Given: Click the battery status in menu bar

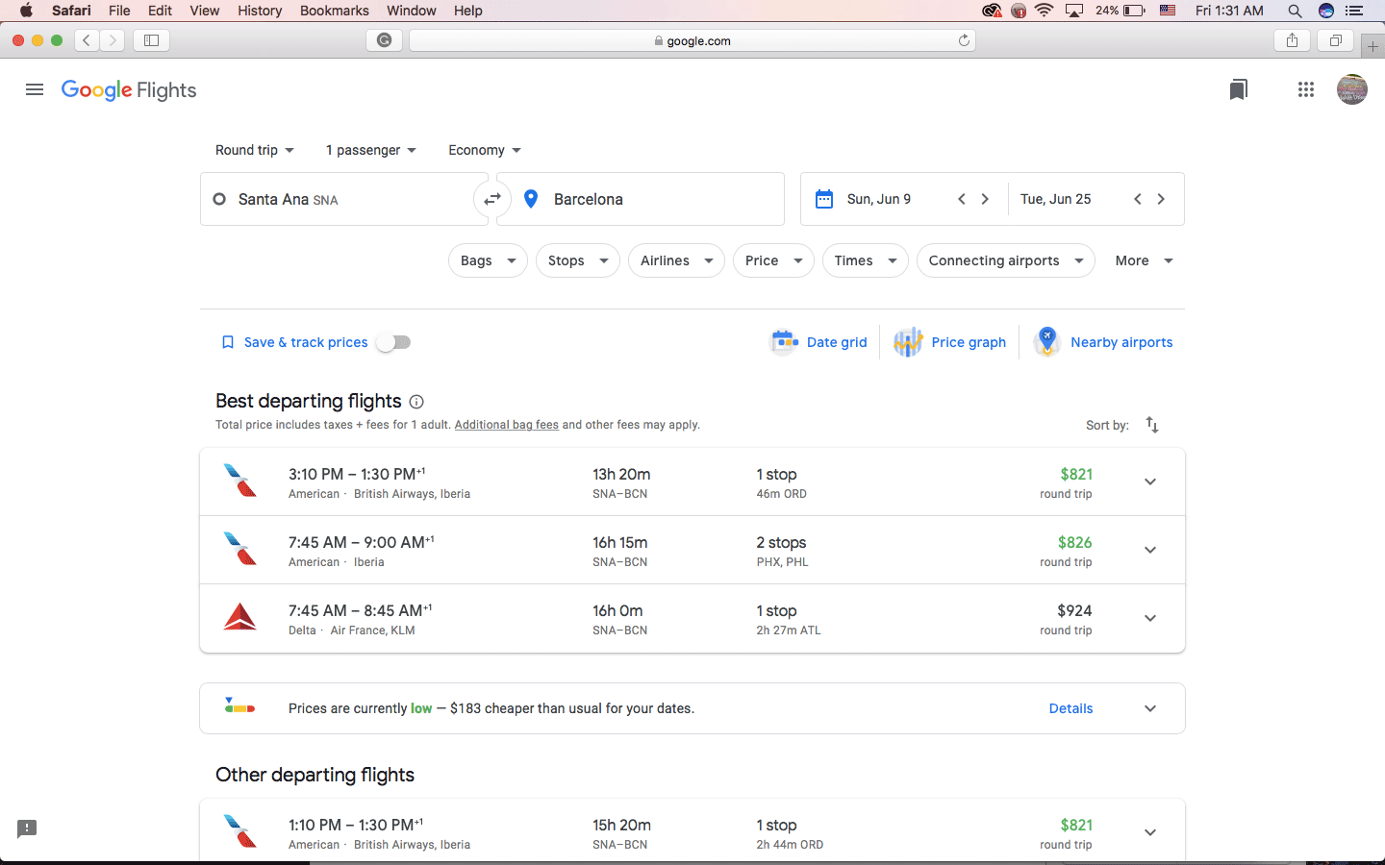Looking at the screenshot, I should point(1121,11).
